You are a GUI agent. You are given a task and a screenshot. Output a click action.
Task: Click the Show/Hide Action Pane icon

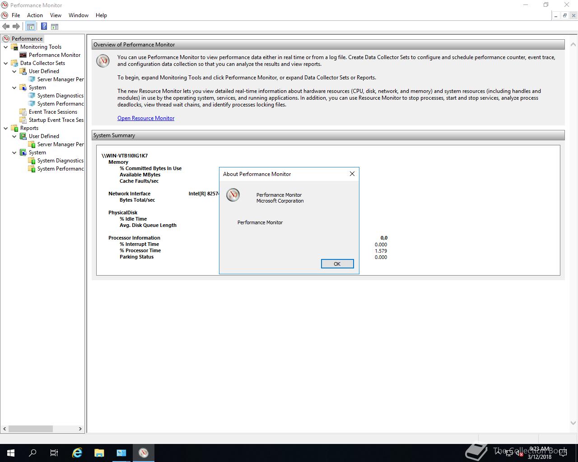(55, 27)
